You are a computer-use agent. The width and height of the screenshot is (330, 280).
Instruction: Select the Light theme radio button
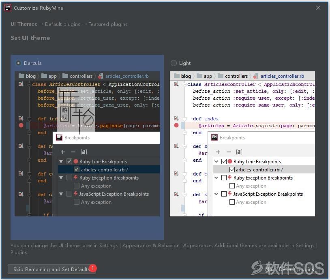[174, 63]
